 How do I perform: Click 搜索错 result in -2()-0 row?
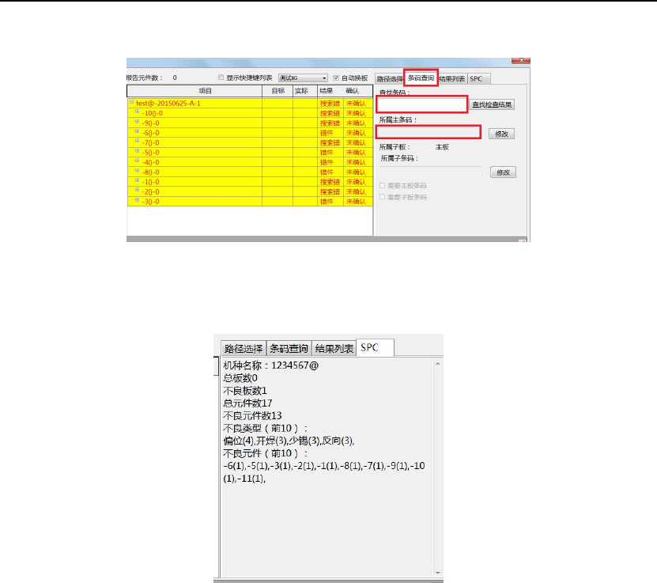[330, 192]
